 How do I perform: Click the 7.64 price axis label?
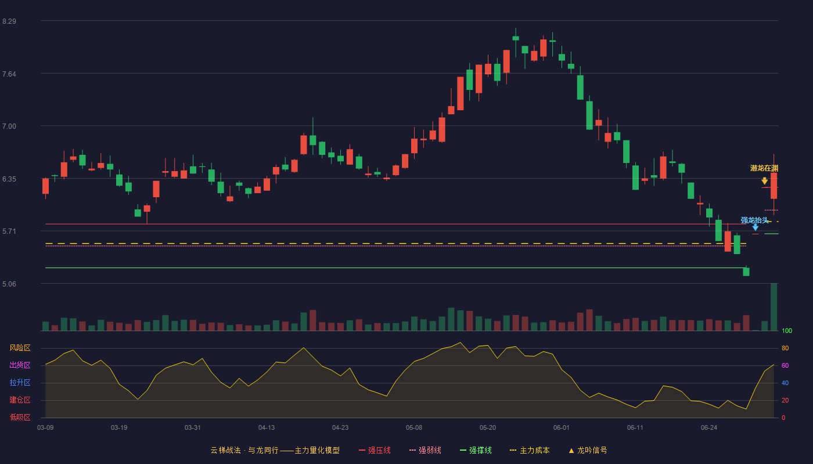(9, 74)
